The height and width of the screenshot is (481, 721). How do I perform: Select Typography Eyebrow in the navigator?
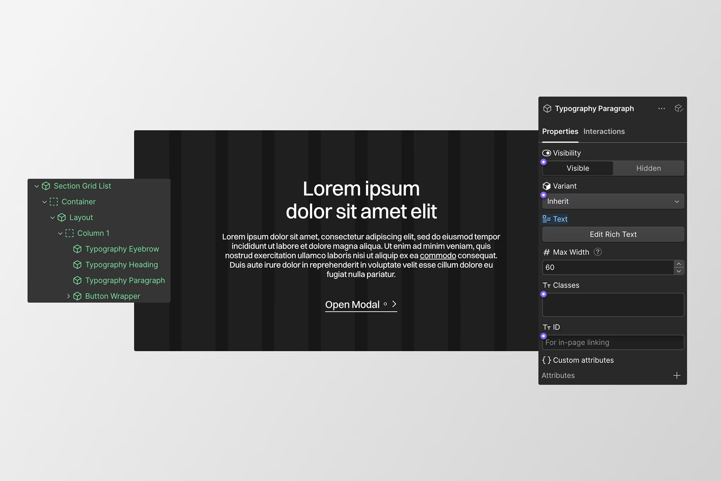pos(122,249)
